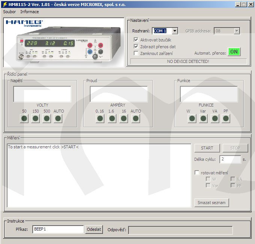Open the Soubor menu
Image resolution: width=255 pixels, height=244 pixels.
(x=9, y=12)
